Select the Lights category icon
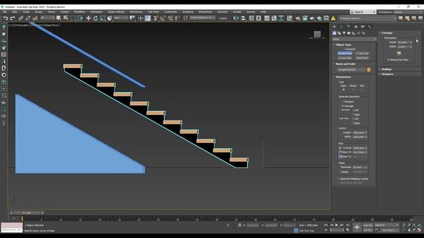424x238 pixels. [x=344, y=33]
